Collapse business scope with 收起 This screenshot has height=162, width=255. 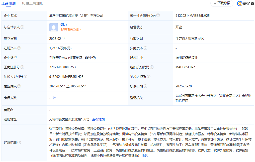(145, 155)
